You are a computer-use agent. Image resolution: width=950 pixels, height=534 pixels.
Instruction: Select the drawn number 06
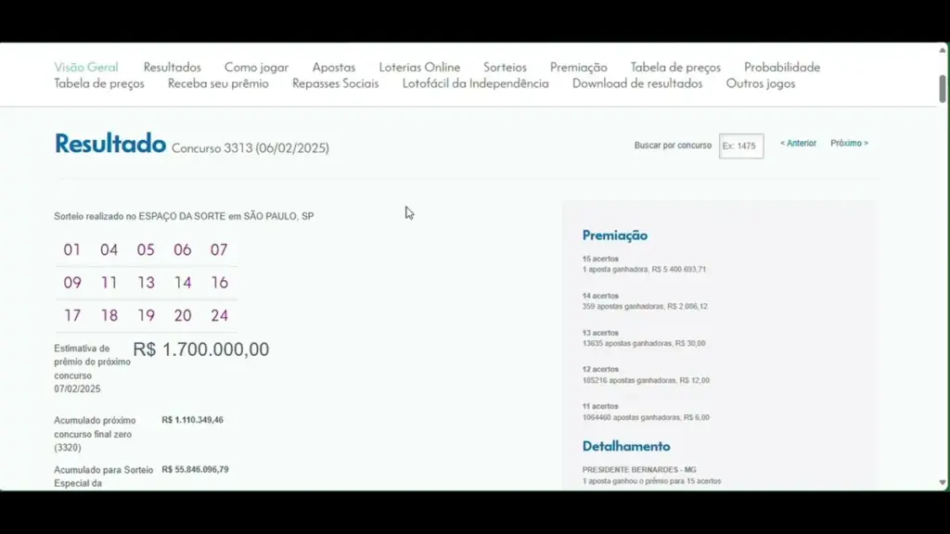(x=183, y=250)
